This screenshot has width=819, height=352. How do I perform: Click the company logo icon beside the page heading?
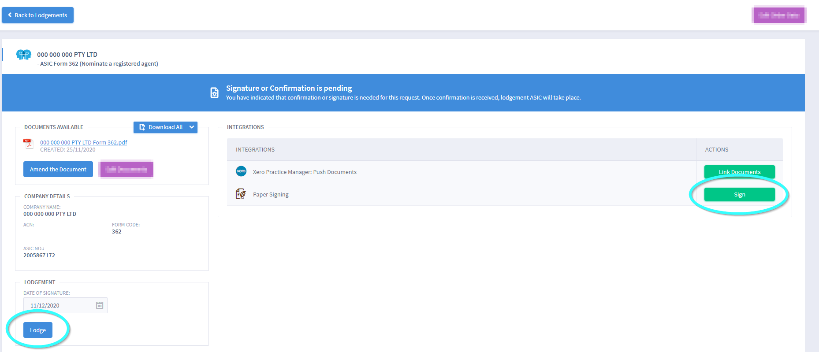[23, 55]
